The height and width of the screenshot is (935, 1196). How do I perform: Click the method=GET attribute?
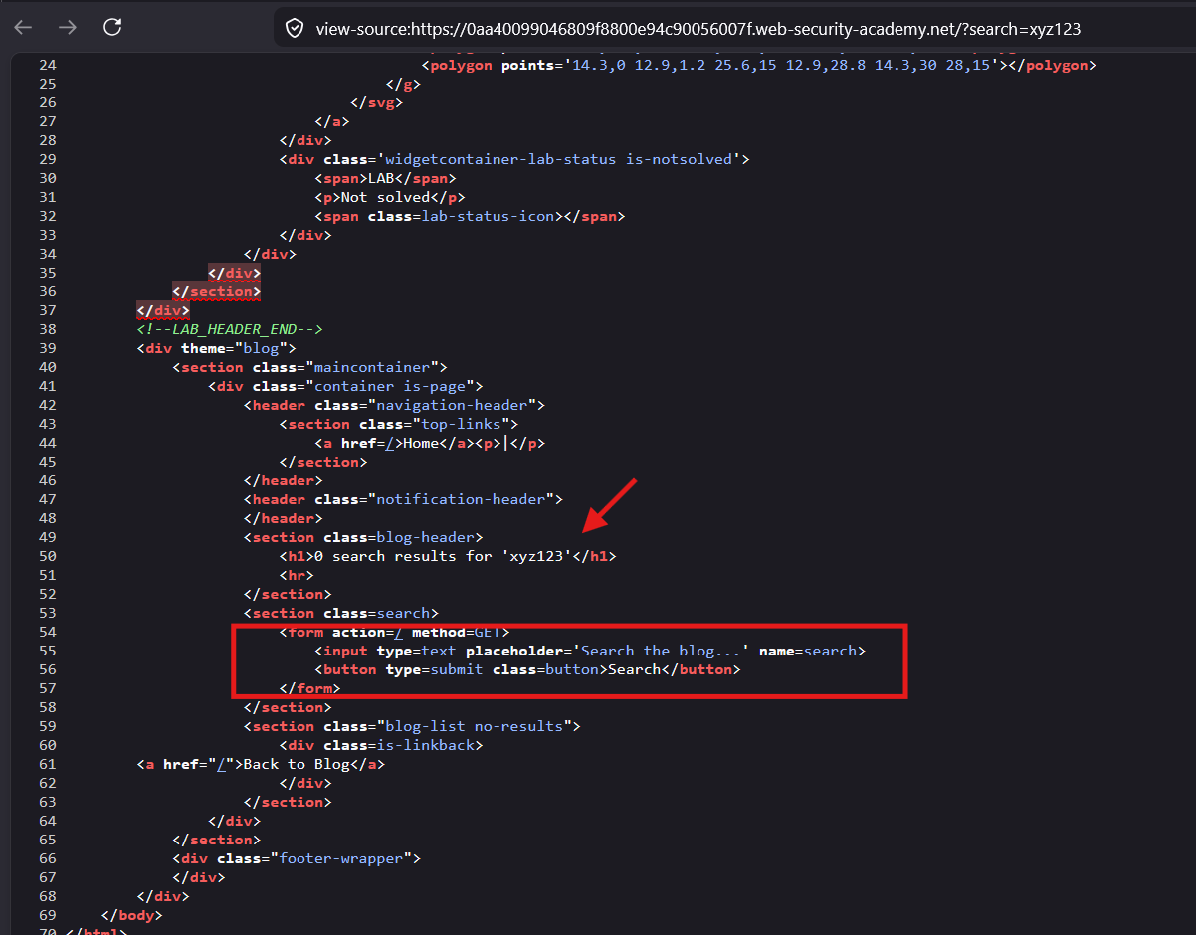[x=457, y=632]
